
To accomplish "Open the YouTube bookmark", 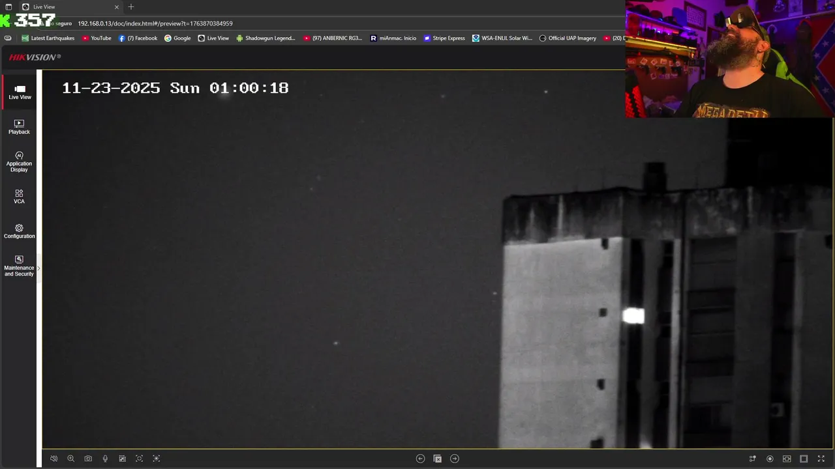I will coord(97,38).
